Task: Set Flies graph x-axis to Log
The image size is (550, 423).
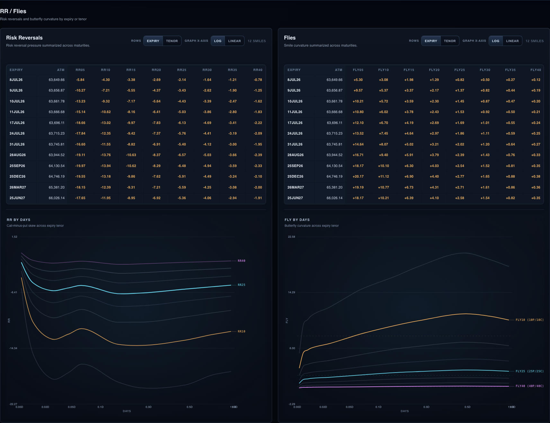Action: coord(496,41)
